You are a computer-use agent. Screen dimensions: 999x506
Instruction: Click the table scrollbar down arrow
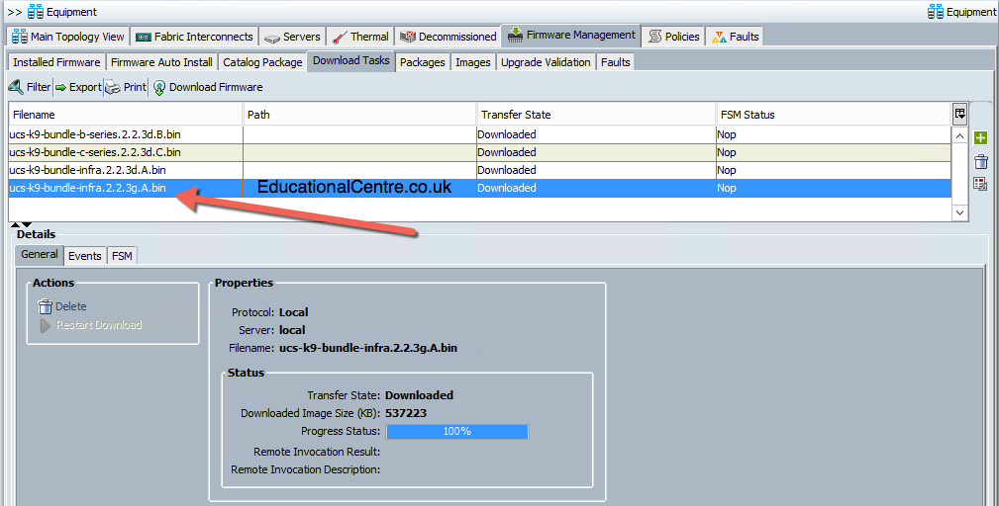pyautogui.click(x=959, y=212)
